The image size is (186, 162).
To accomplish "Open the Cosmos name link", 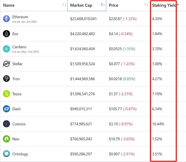I will tap(19, 124).
